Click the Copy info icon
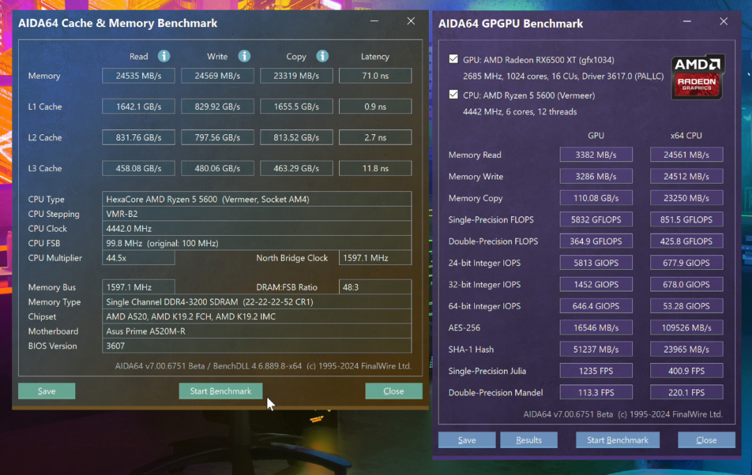 pyautogui.click(x=322, y=56)
